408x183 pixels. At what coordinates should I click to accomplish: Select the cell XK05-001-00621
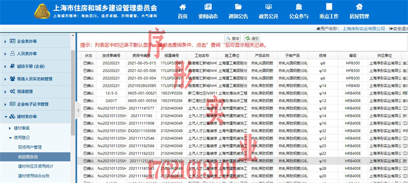142,93
